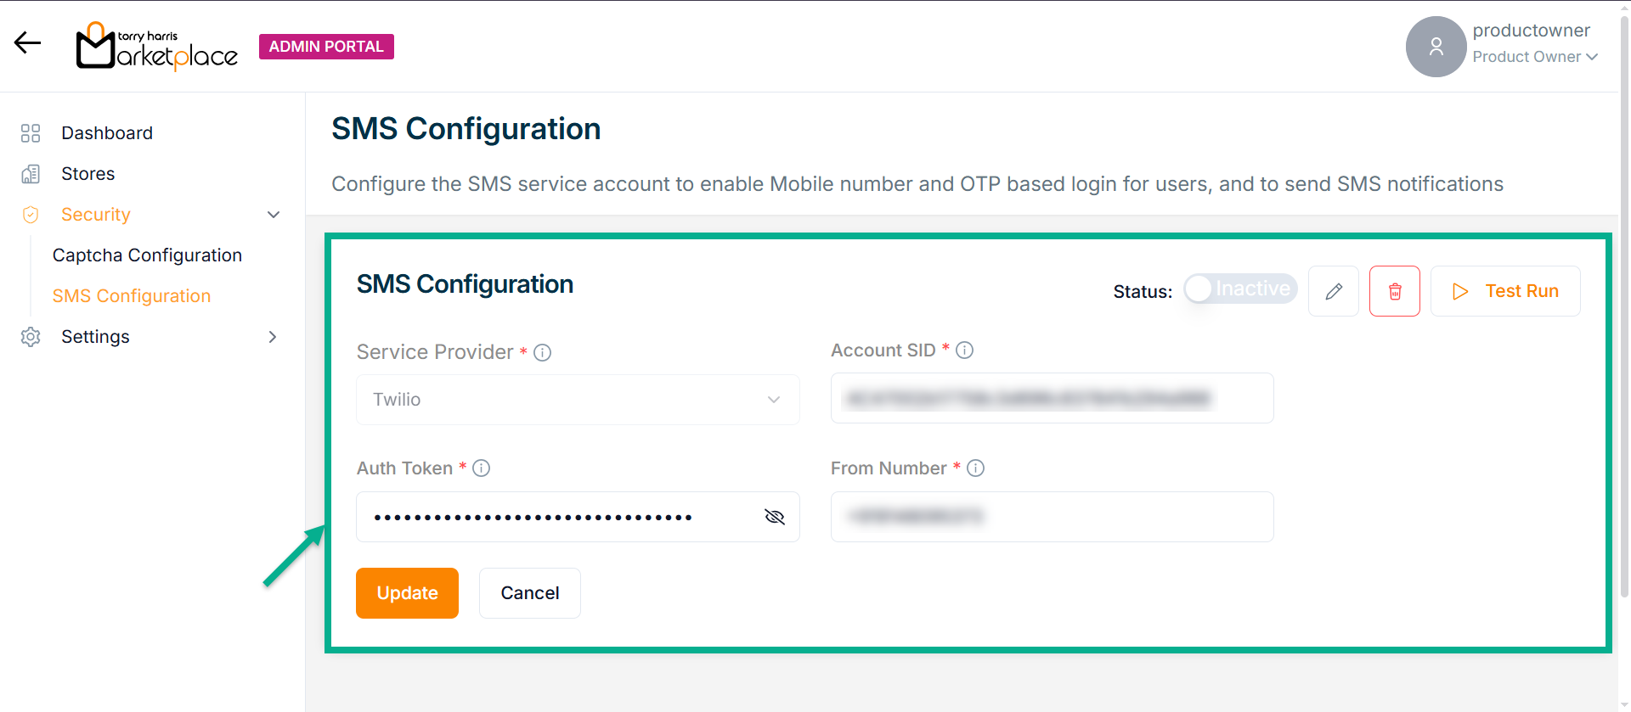Click the From Number info icon
This screenshot has width=1631, height=712.
[x=975, y=468]
